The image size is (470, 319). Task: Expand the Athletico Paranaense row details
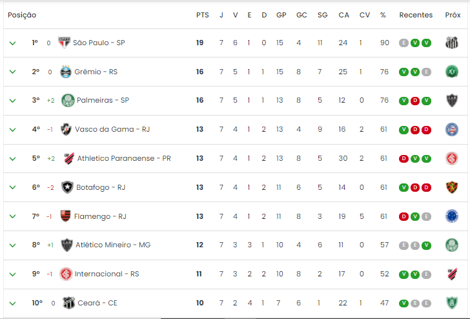(x=12, y=159)
